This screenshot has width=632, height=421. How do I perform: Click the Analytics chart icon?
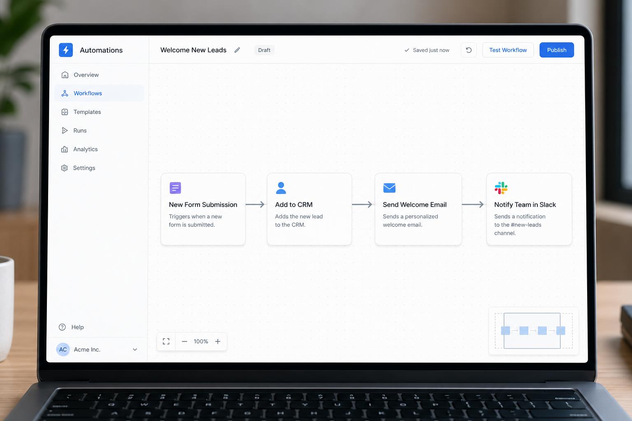point(65,149)
